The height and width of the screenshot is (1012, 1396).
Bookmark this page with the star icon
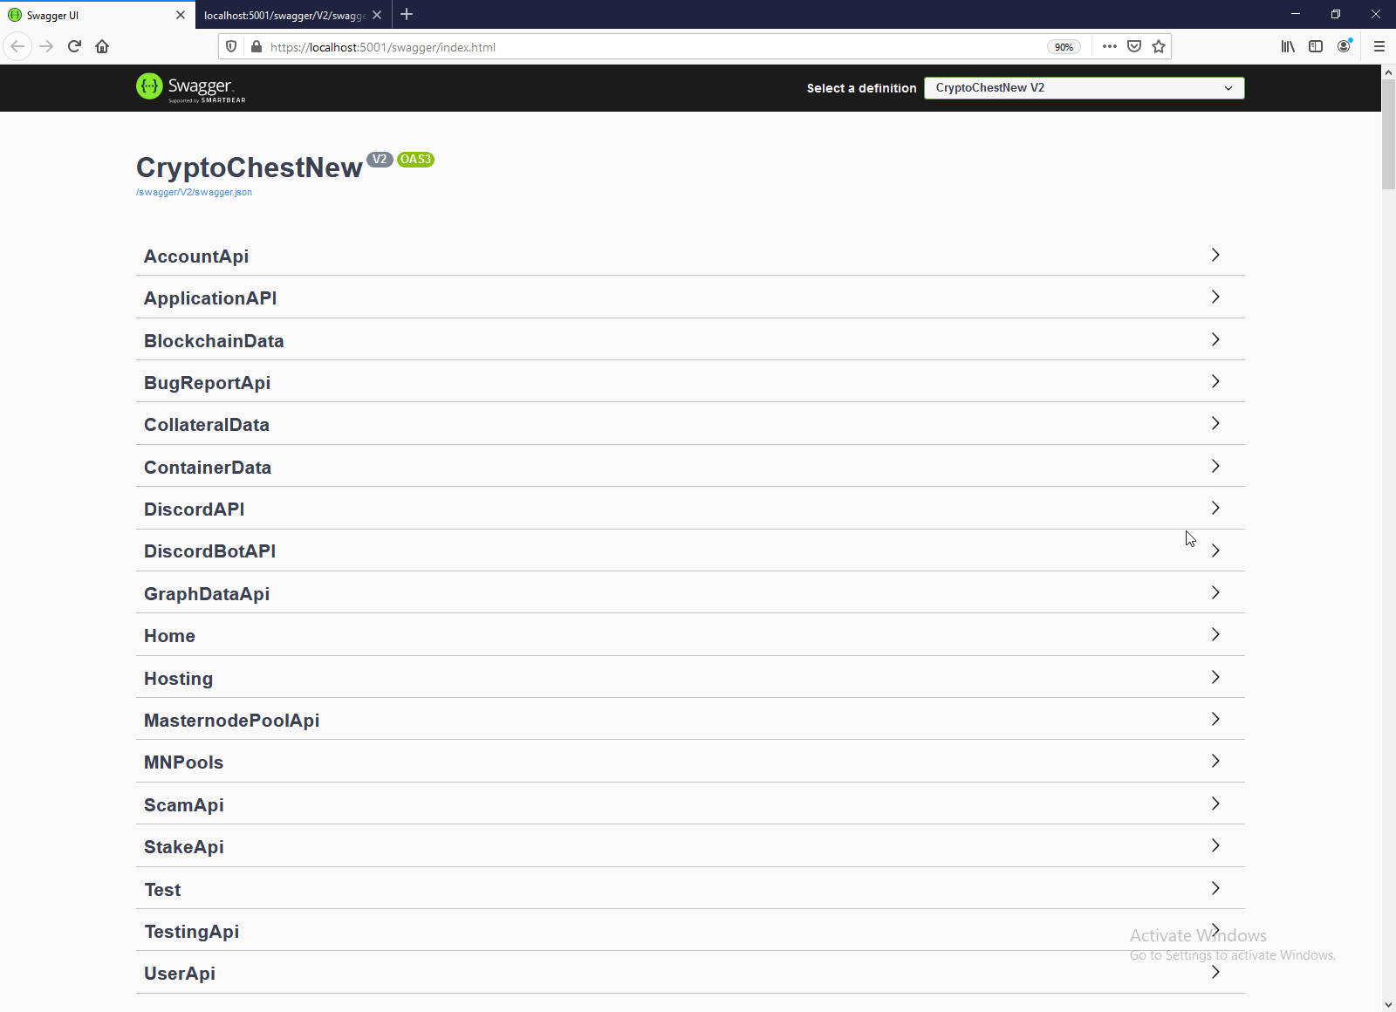coord(1159,46)
